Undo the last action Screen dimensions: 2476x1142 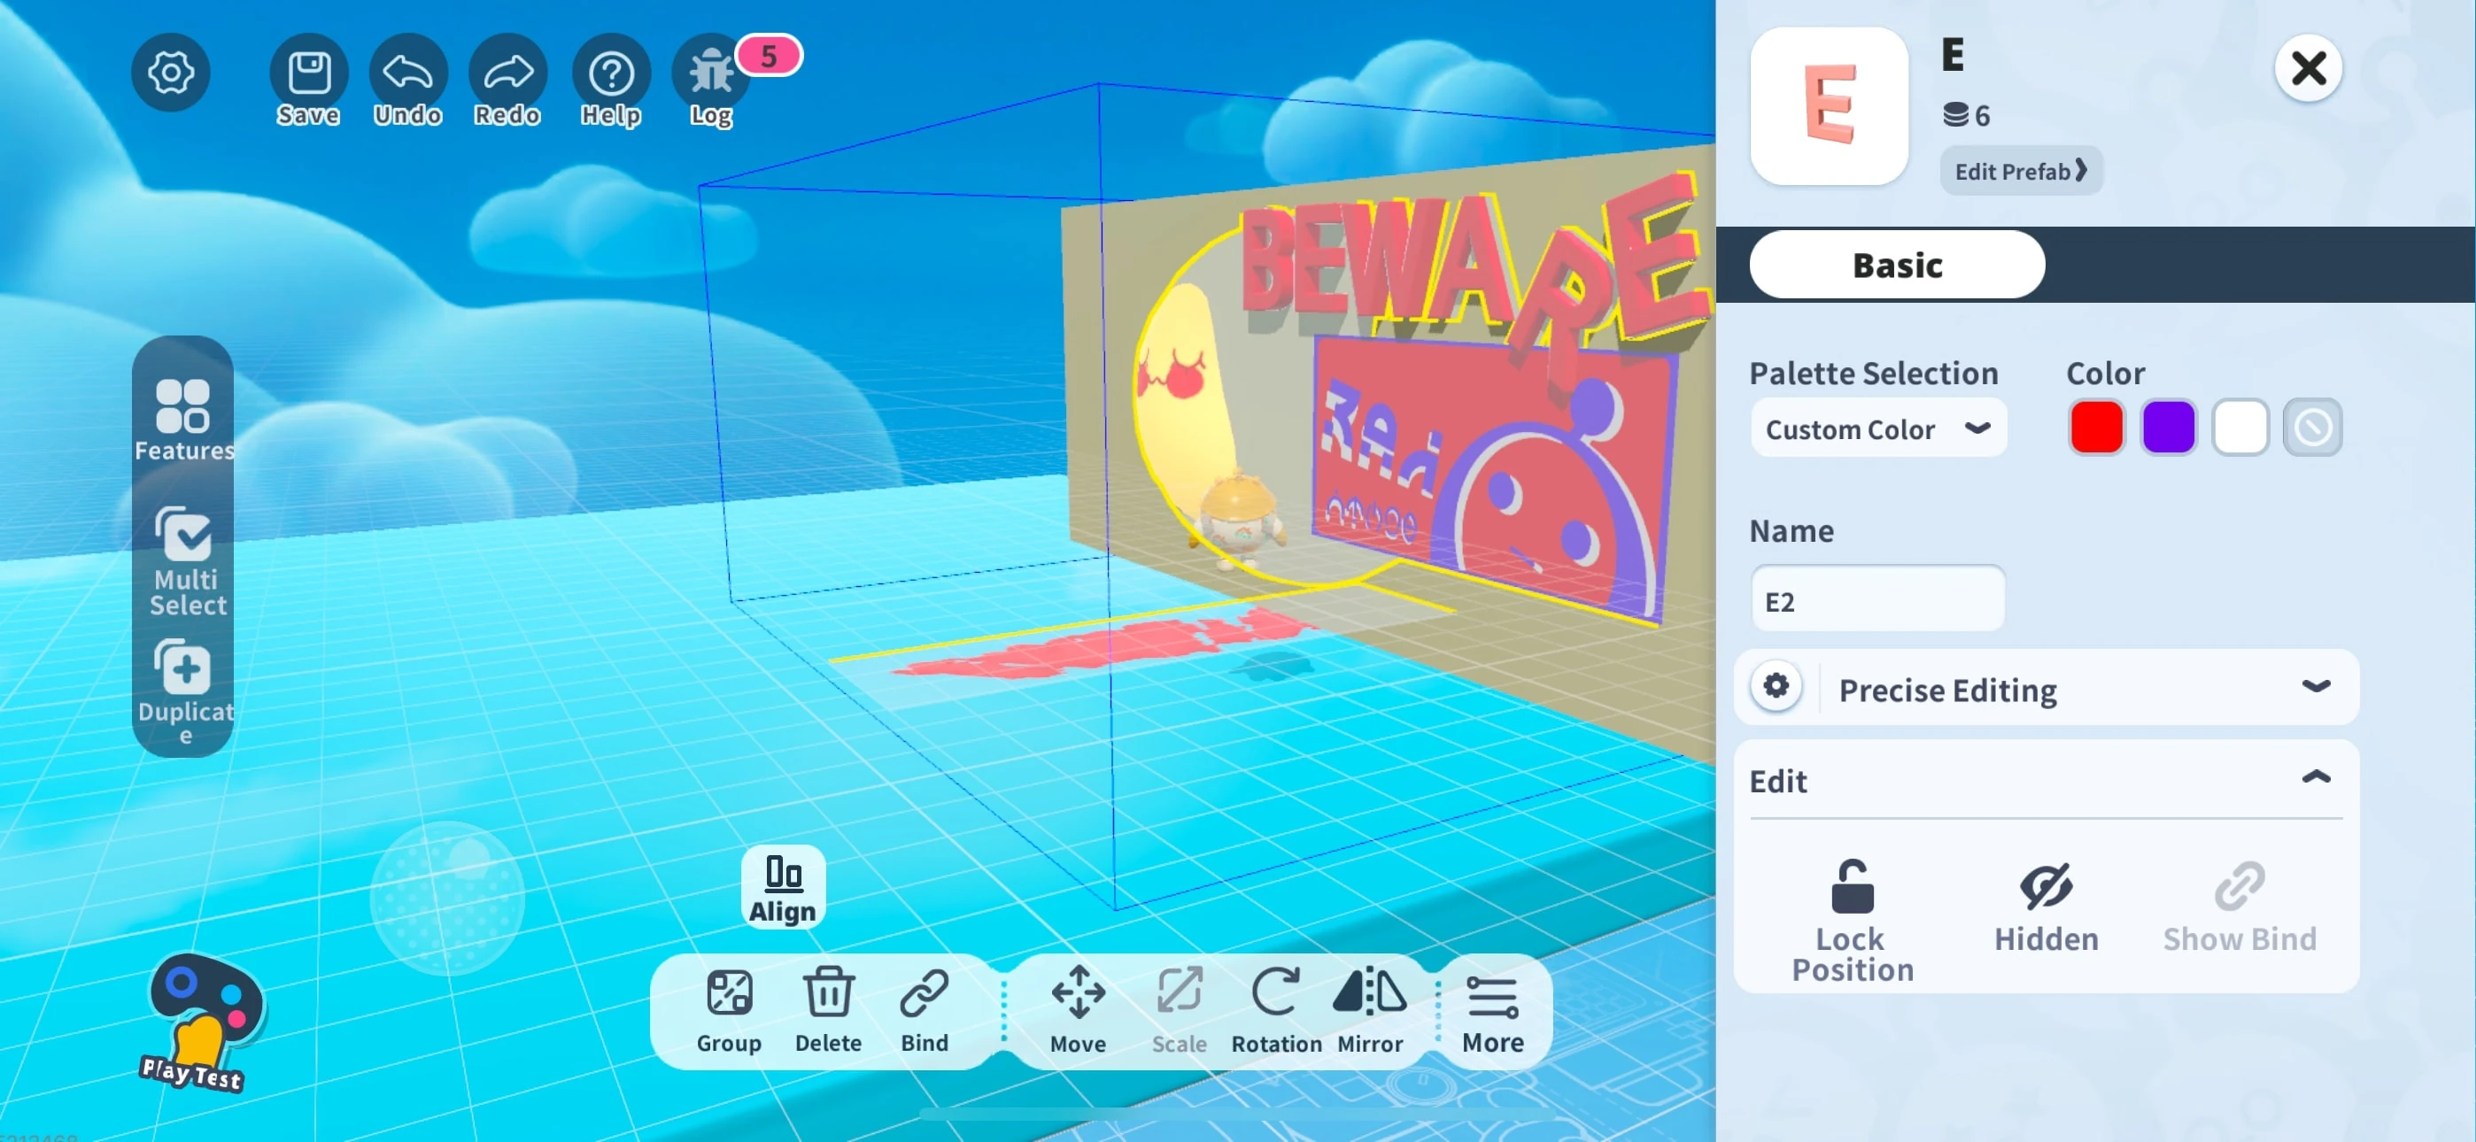coord(407,75)
